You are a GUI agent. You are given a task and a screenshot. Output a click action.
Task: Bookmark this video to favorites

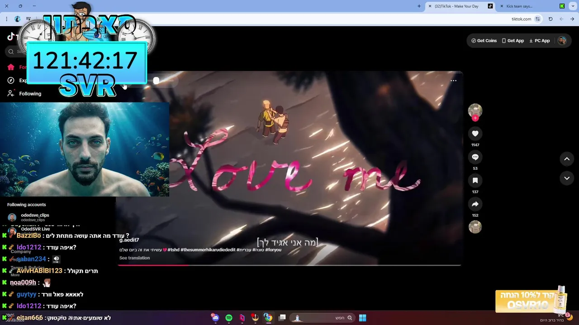point(475,181)
